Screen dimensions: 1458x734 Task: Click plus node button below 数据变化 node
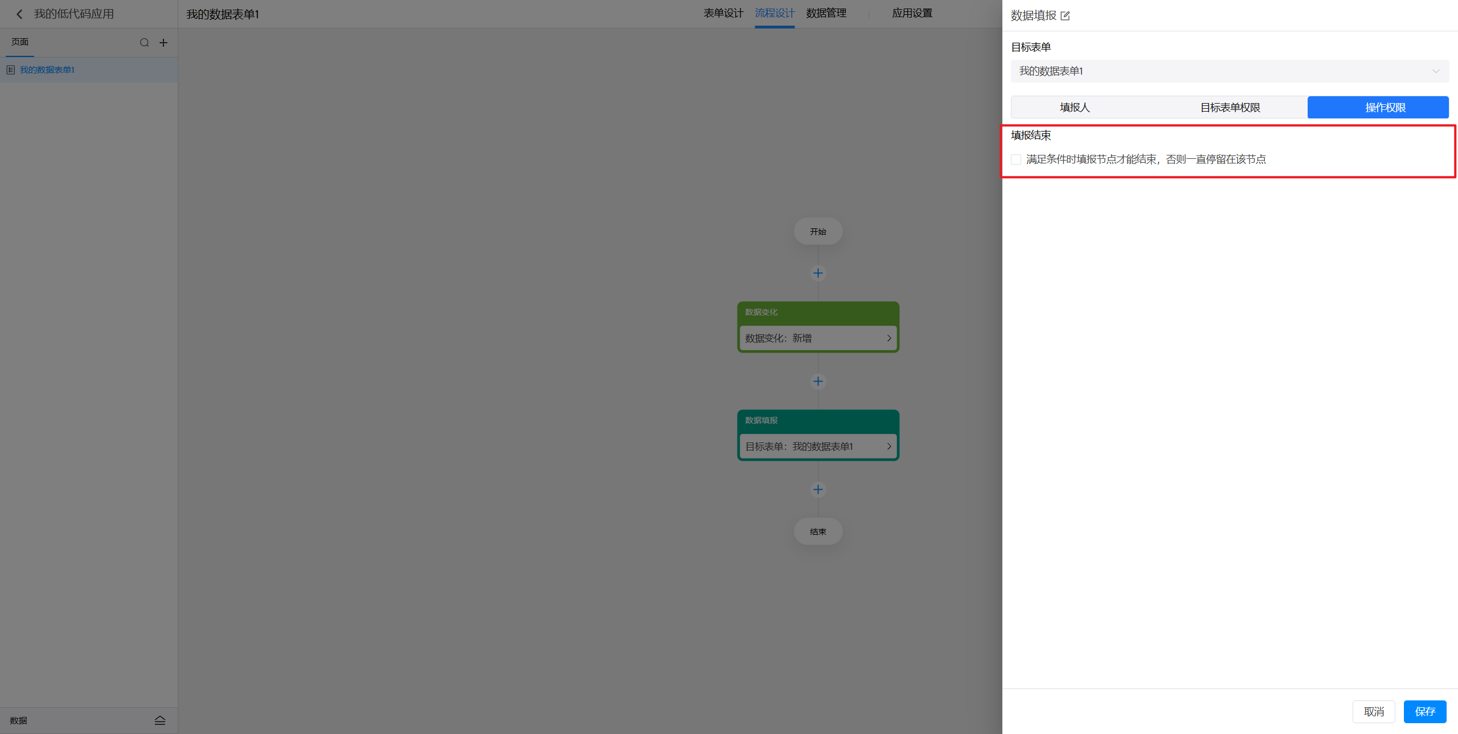818,382
